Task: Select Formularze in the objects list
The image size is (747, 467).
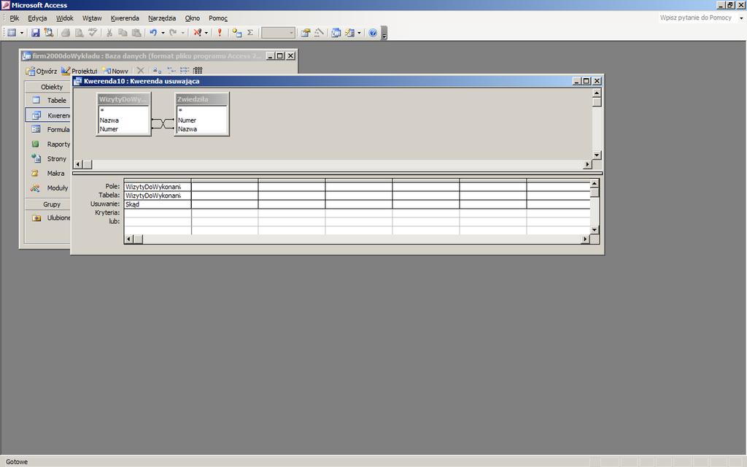Action: point(50,130)
